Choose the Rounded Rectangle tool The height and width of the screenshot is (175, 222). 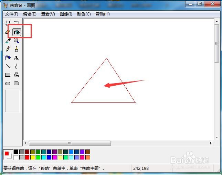coord(16,83)
